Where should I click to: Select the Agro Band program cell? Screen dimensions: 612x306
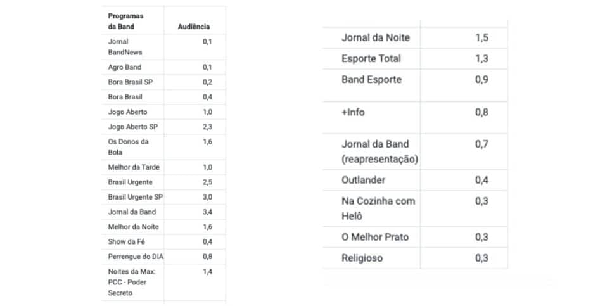point(125,67)
